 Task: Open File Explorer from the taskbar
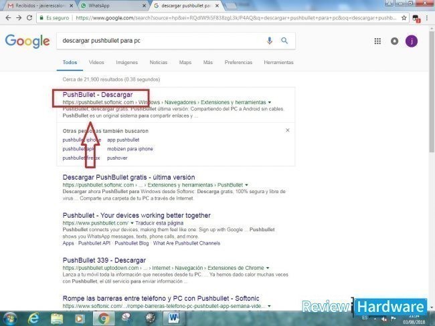(x=57, y=319)
